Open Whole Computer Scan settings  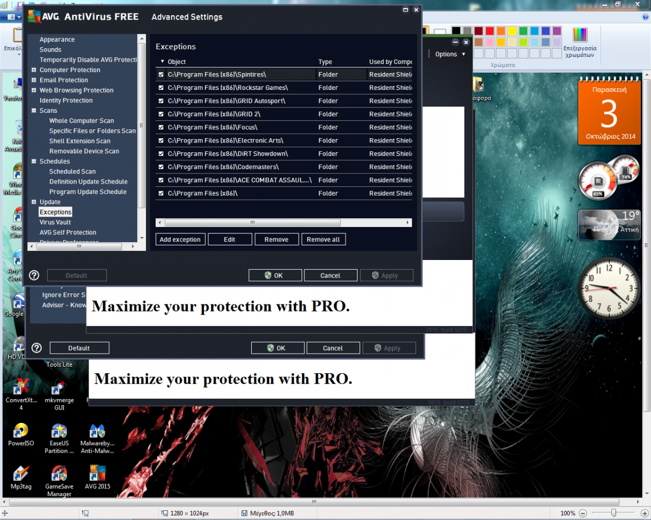tap(81, 121)
